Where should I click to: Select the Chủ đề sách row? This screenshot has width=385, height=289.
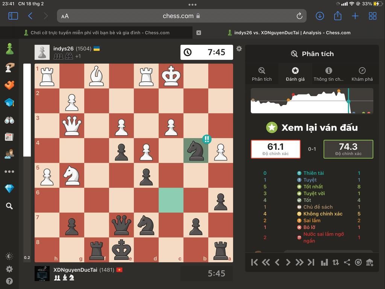pos(312,207)
